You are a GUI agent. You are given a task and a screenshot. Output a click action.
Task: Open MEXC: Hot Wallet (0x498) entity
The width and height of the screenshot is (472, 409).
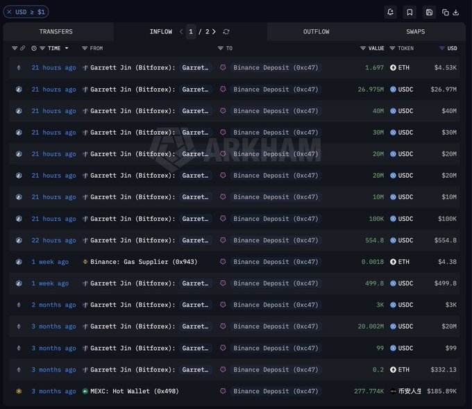coord(135,391)
